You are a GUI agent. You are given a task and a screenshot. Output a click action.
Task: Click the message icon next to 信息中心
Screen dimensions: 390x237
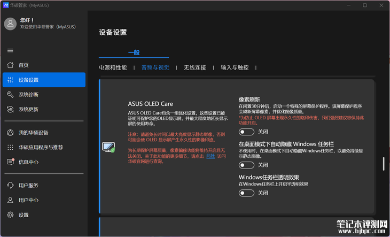(10, 162)
